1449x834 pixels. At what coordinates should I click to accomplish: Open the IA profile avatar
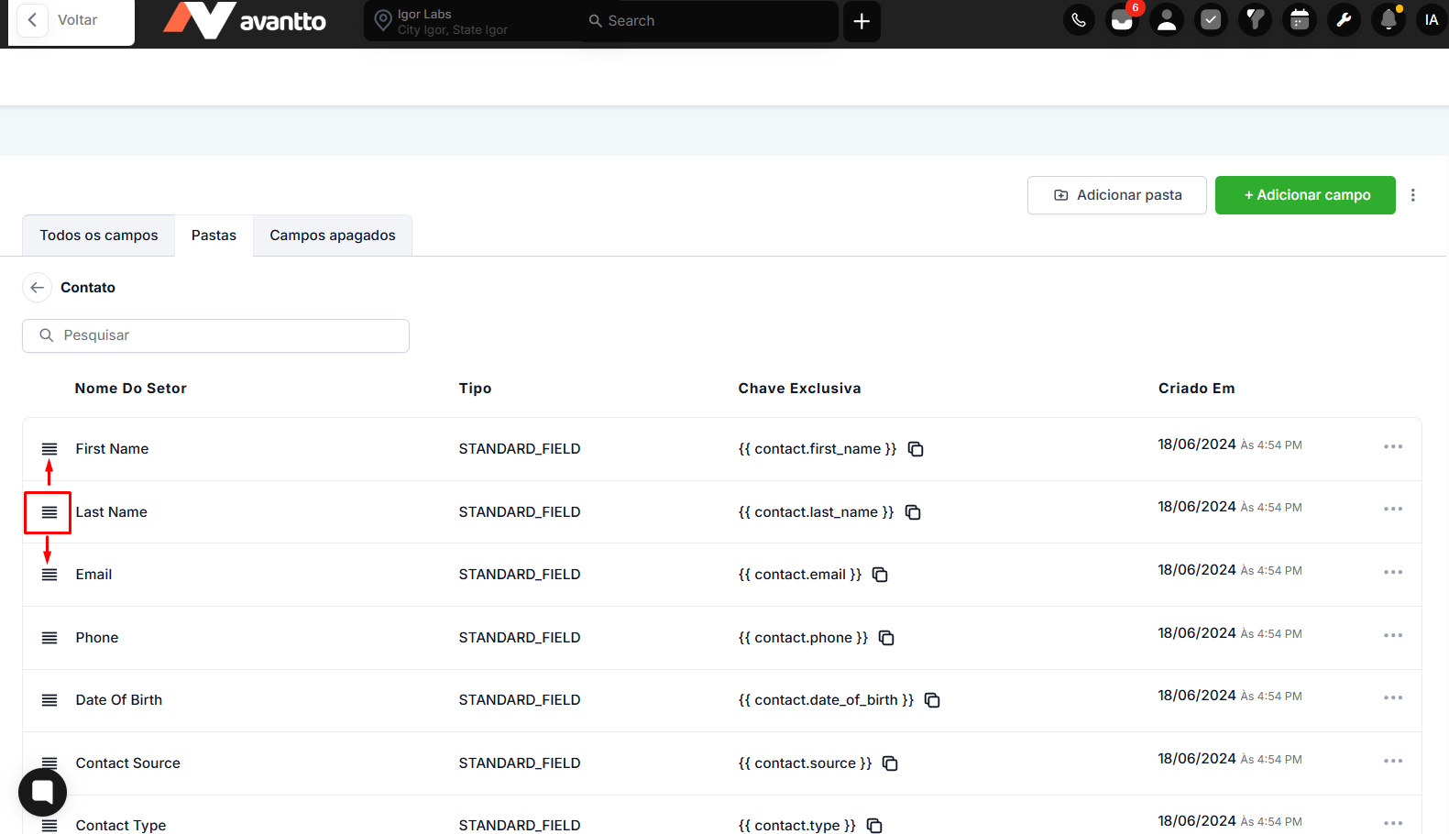[x=1432, y=20]
